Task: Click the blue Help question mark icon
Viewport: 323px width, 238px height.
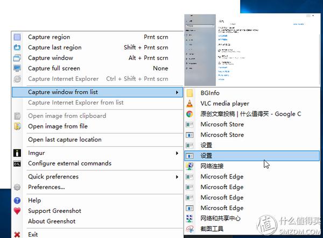Action: click(x=17, y=200)
